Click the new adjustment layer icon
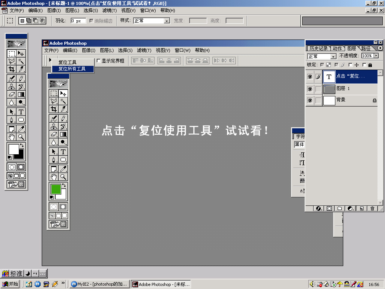 click(350, 208)
